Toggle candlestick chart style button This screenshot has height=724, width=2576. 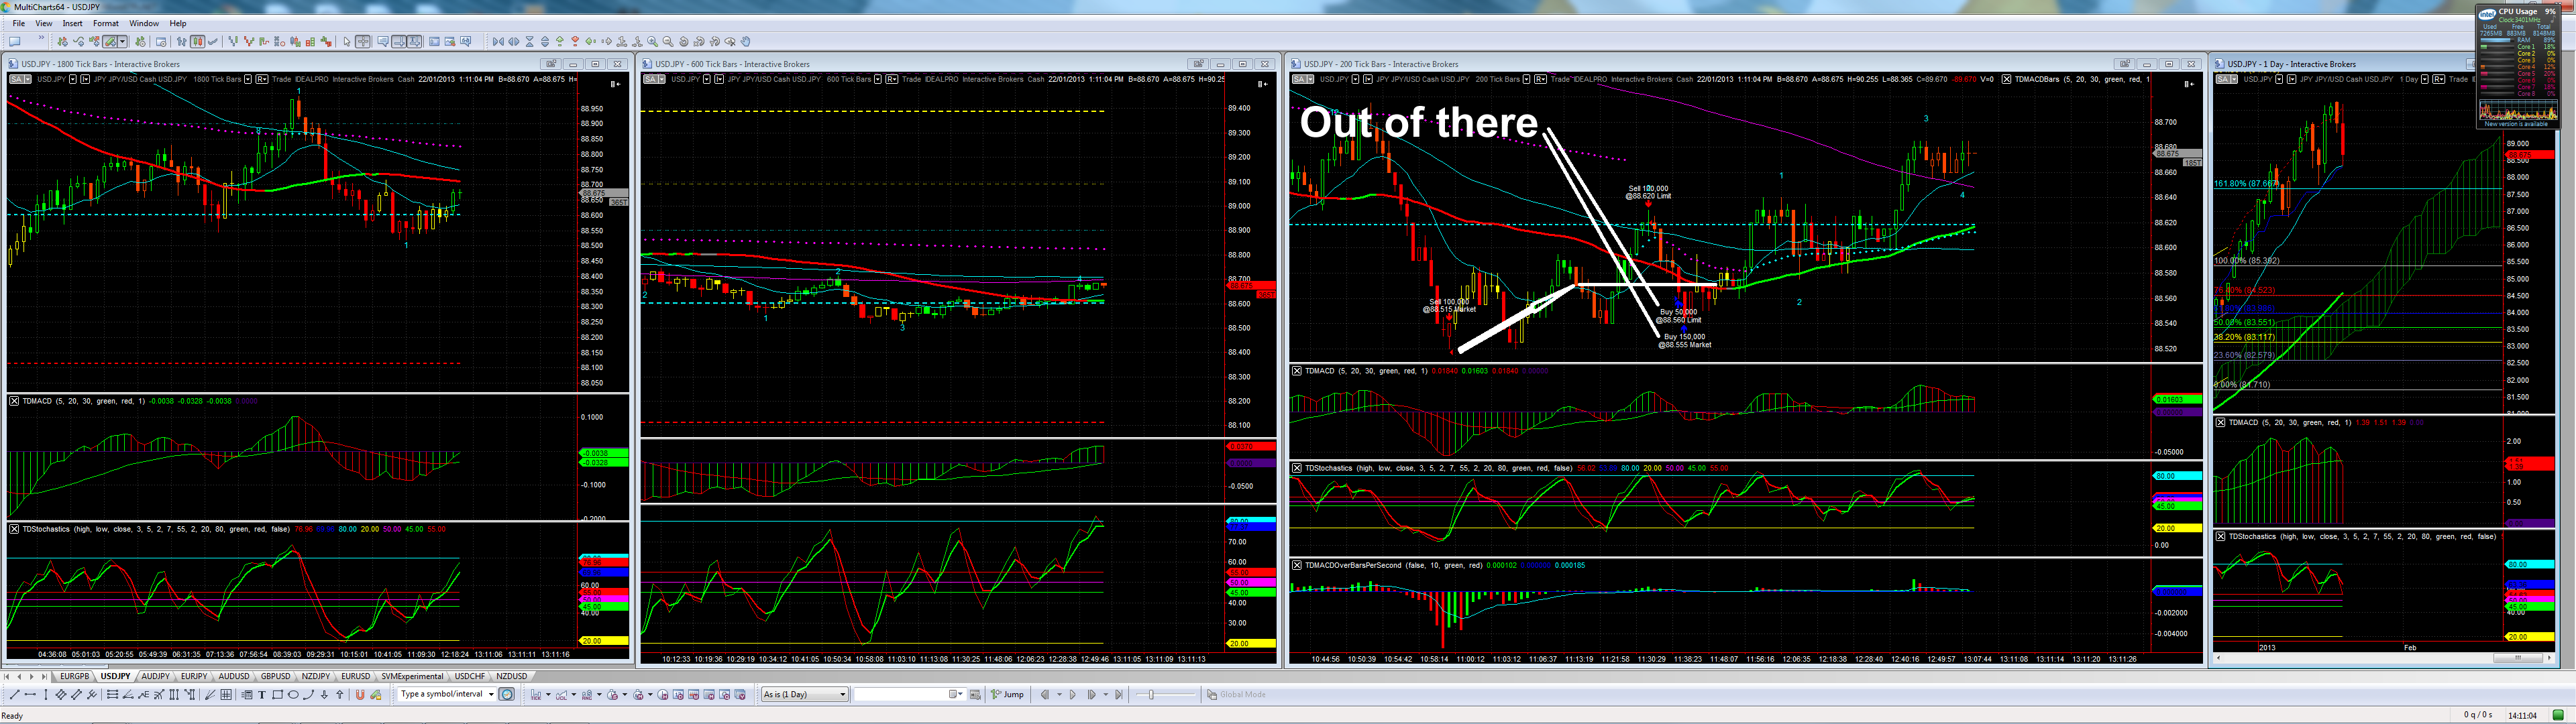pos(198,42)
